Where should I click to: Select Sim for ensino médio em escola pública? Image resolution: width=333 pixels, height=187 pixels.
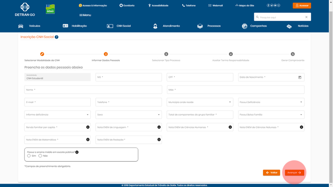click(29, 156)
